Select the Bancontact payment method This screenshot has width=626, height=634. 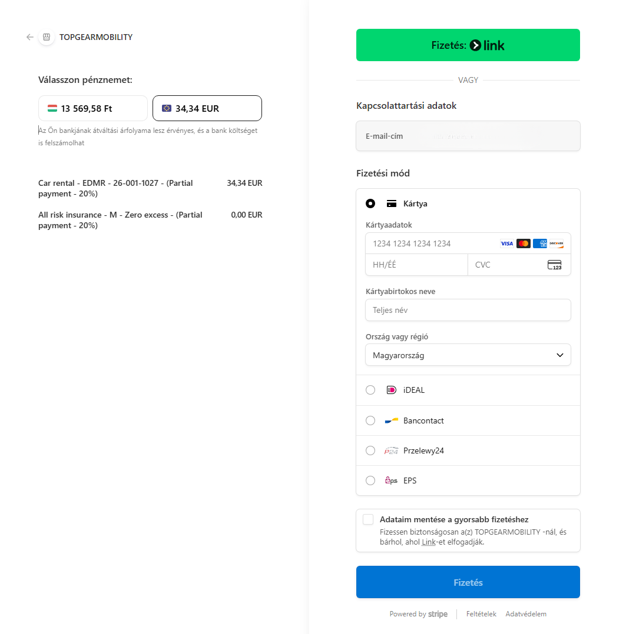370,420
